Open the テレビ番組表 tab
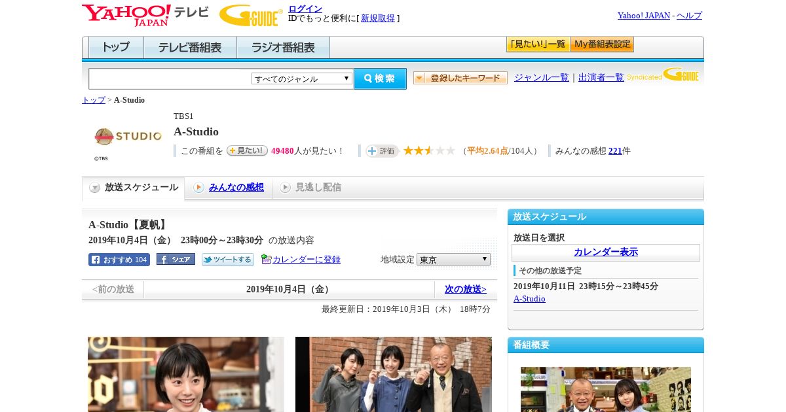The image size is (786, 412). click(190, 48)
